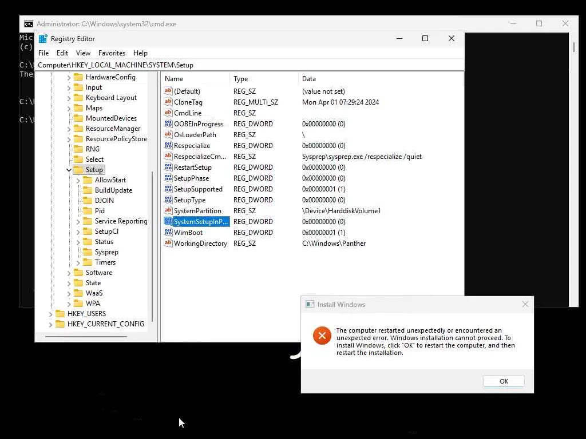Click the WorkingDirectory string icon
Image resolution: width=586 pixels, height=439 pixels.
tap(168, 243)
